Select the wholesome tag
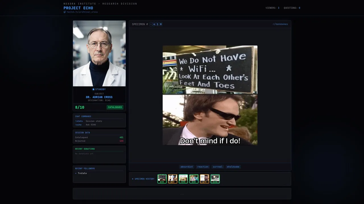364x204 pixels. pos(233,167)
